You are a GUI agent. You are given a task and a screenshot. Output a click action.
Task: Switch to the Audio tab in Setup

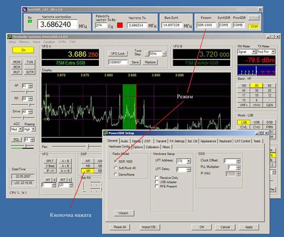coord(124,141)
